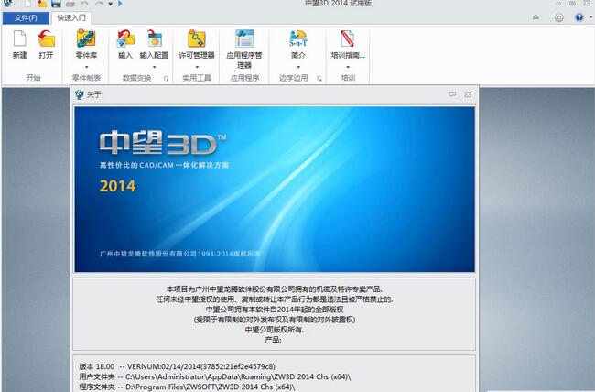
Task: Open a file with the 打开 ribbon icon
Action: (46, 38)
